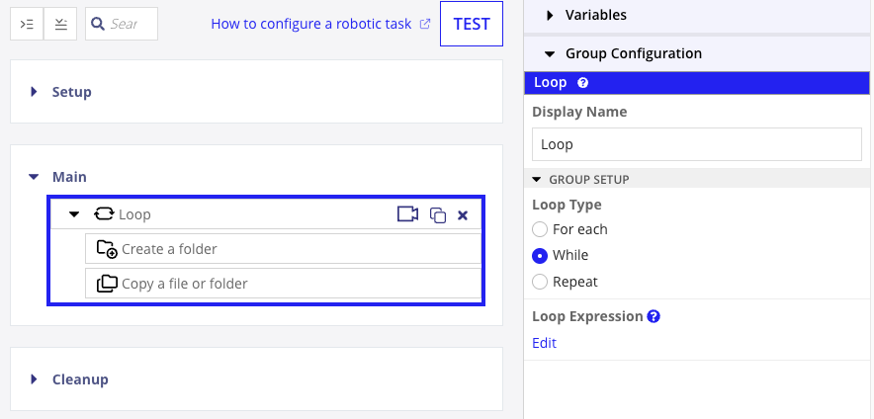The width and height of the screenshot is (874, 419).
Task: Click the TEST button
Action: coord(472,24)
